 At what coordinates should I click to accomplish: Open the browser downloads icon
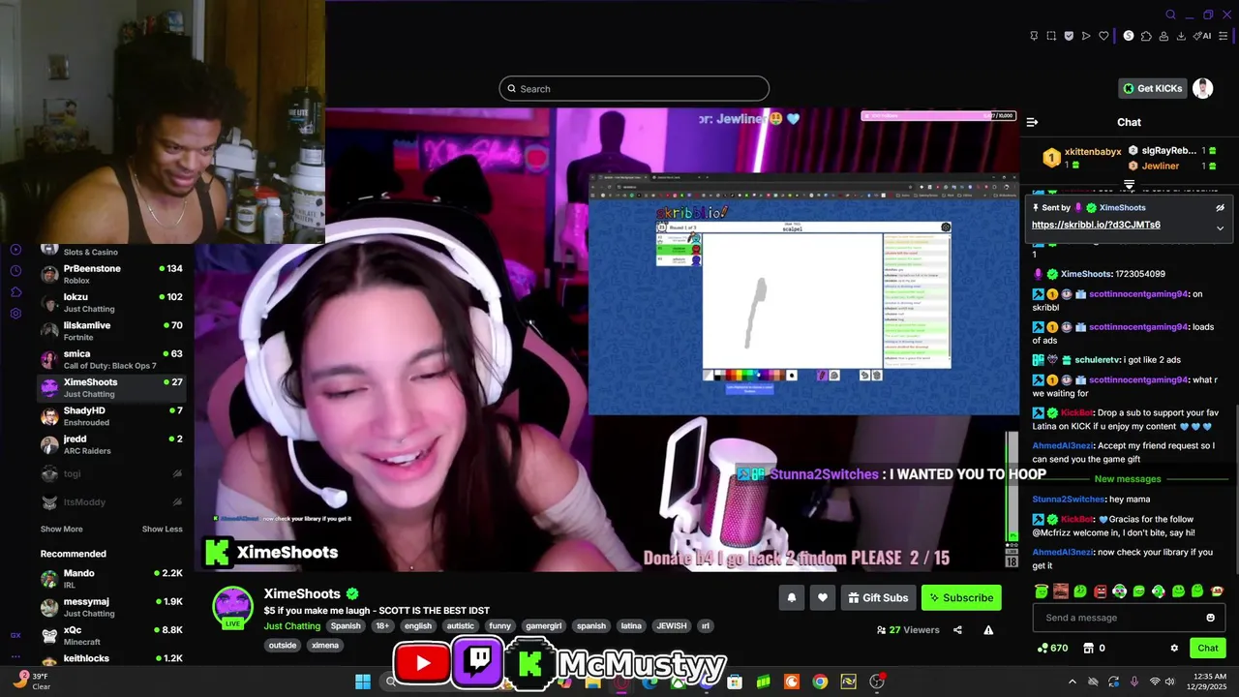[x=1181, y=36]
